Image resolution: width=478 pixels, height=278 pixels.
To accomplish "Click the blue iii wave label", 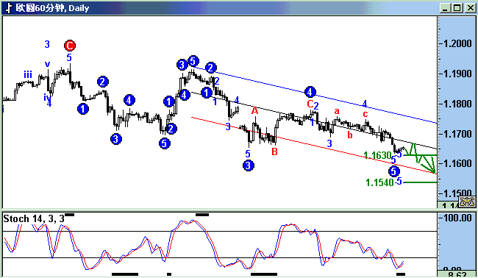I will click(28, 74).
